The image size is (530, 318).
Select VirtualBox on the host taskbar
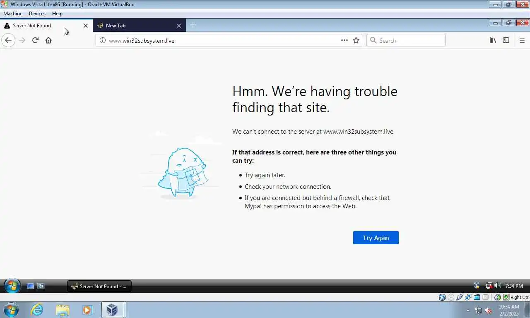tap(113, 310)
